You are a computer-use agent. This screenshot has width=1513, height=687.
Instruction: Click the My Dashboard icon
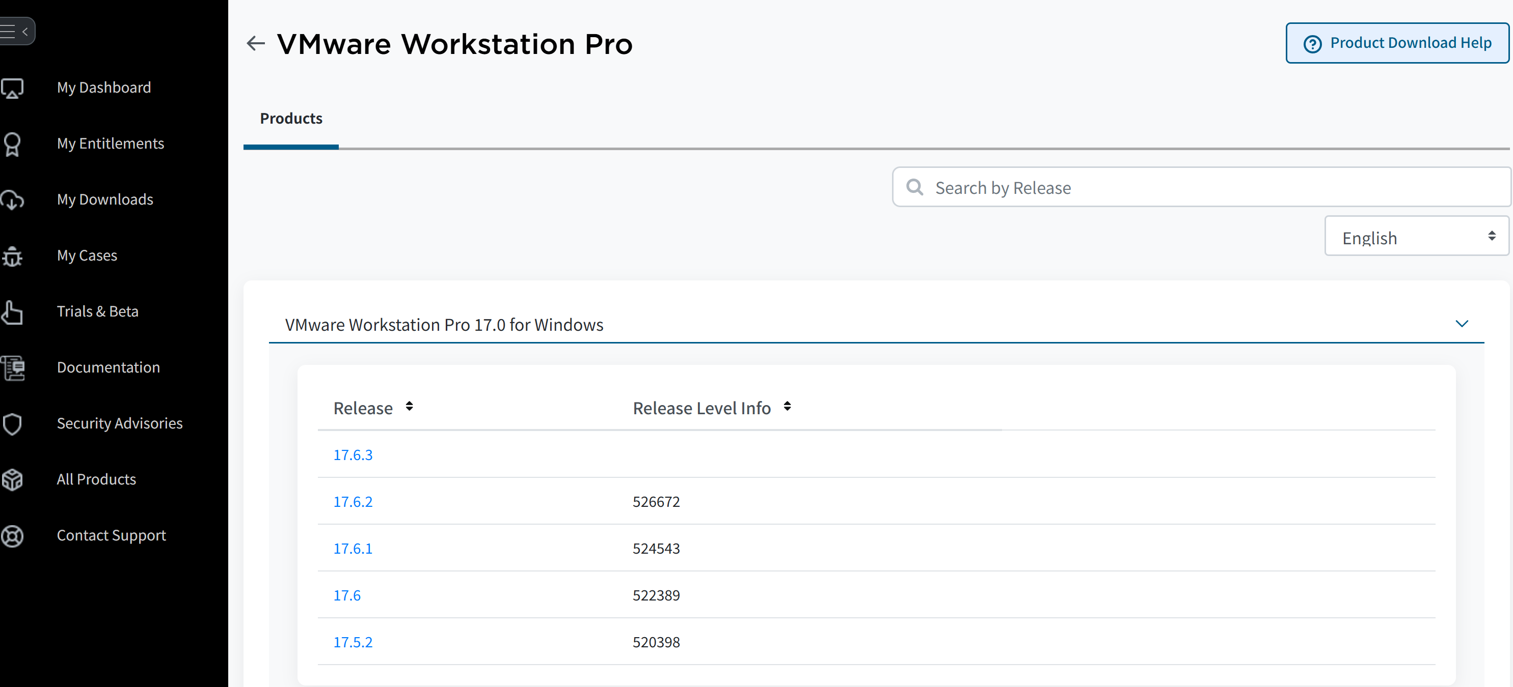pyautogui.click(x=13, y=88)
